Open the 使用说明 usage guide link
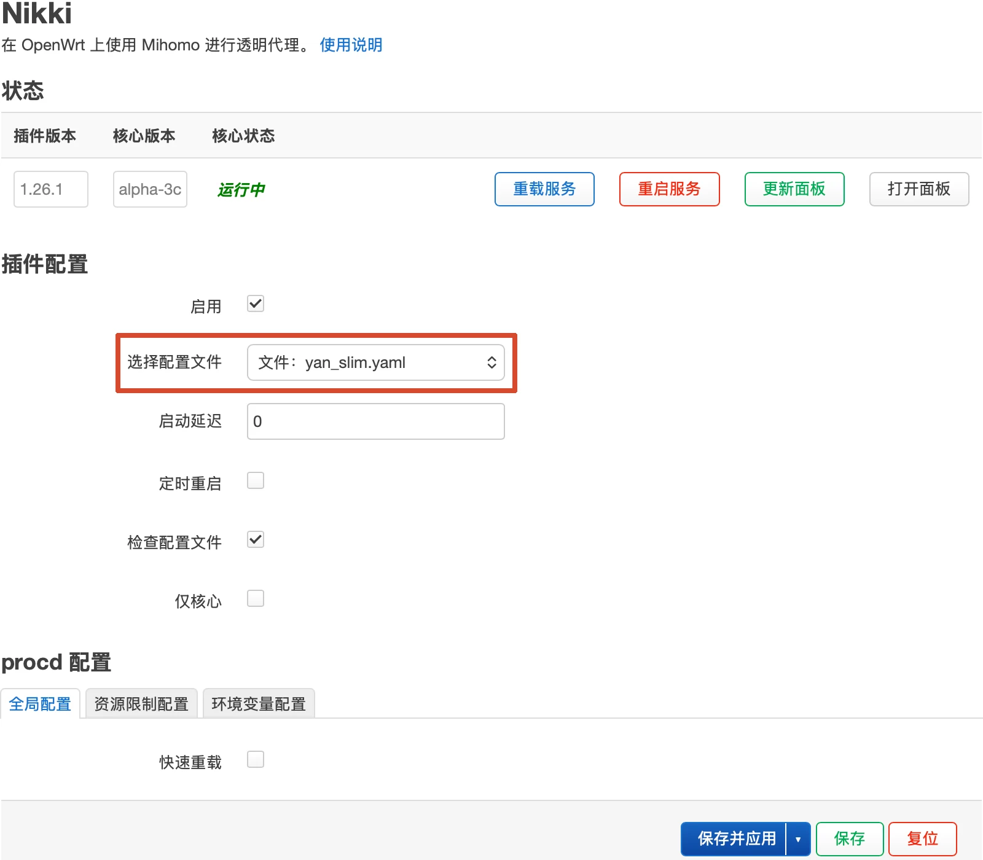 351,45
